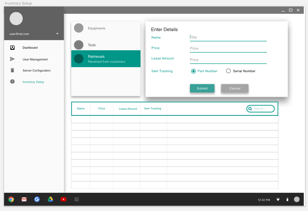Click the table Search box
This screenshot has width=308, height=211.
[x=262, y=108]
